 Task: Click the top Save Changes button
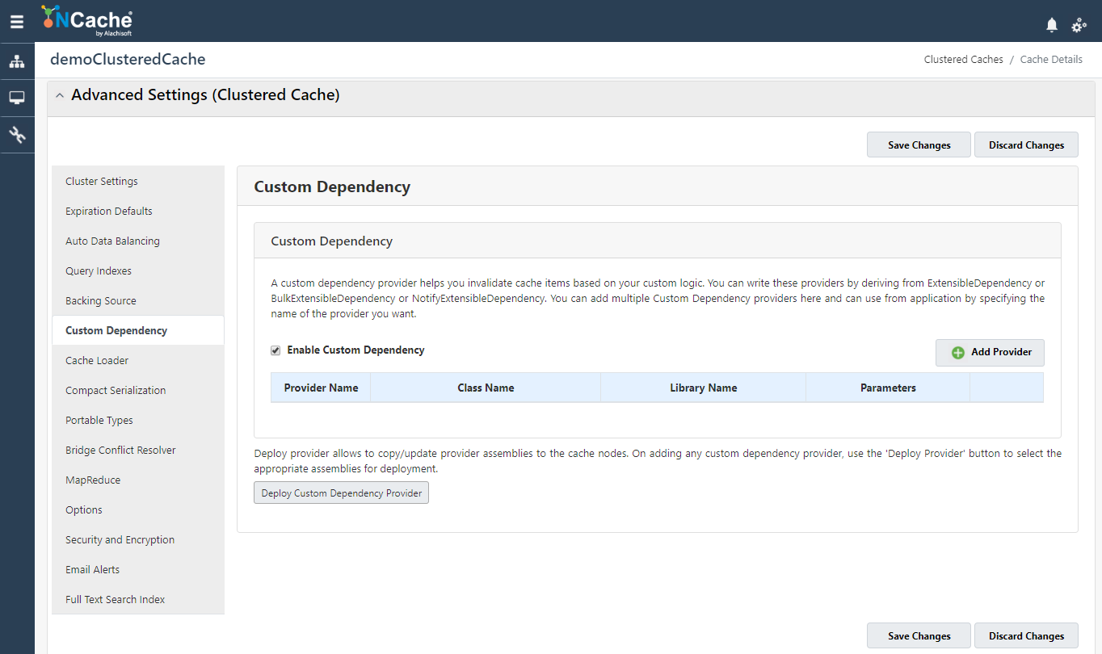click(x=919, y=145)
